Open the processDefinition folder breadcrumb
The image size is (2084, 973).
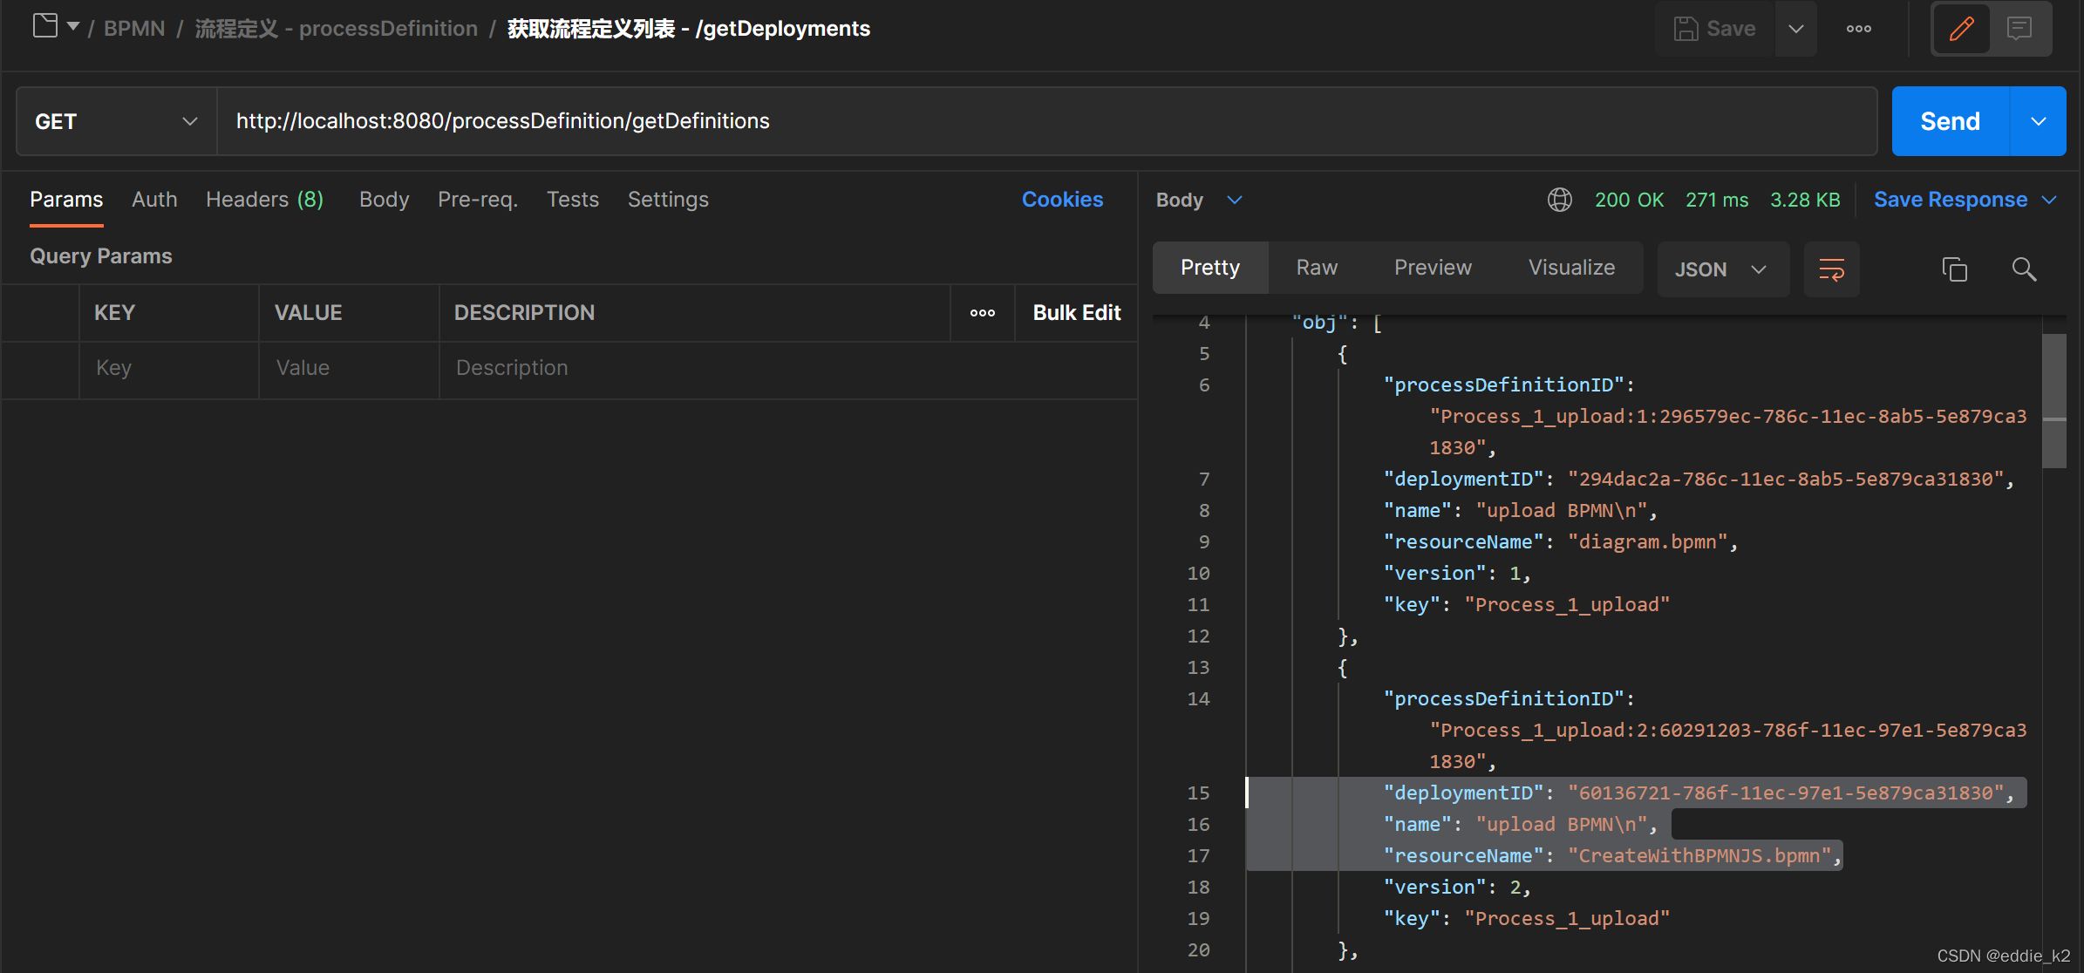336,29
